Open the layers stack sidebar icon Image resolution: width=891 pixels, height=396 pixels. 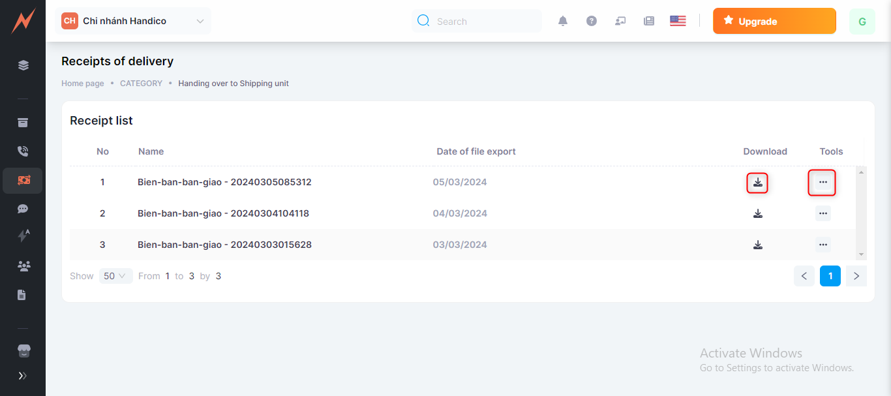click(23, 65)
